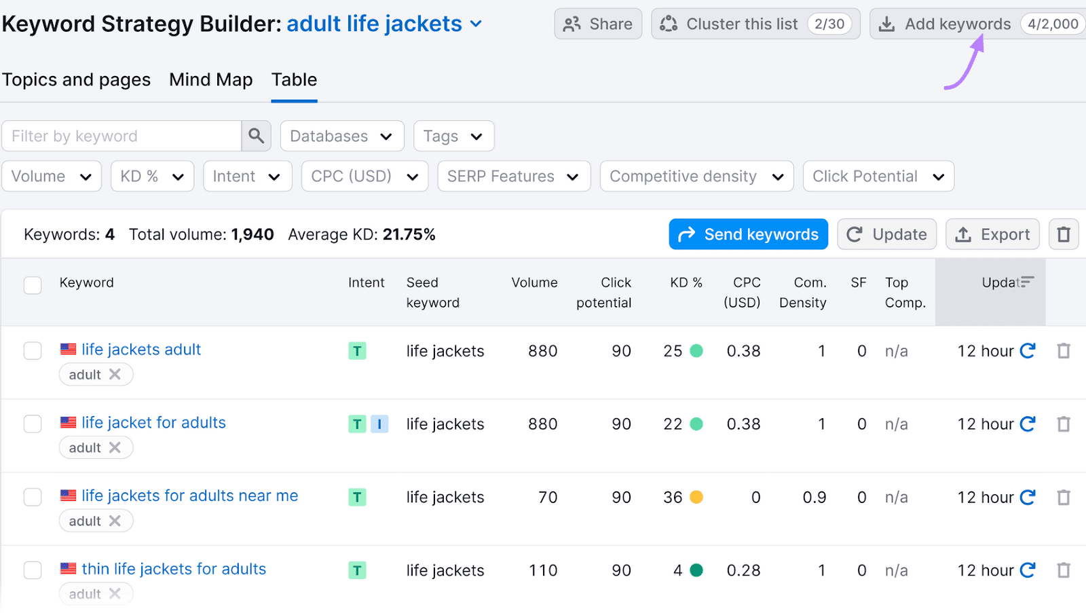Click the Com. Density column header
The image size is (1086, 613).
[x=802, y=293]
